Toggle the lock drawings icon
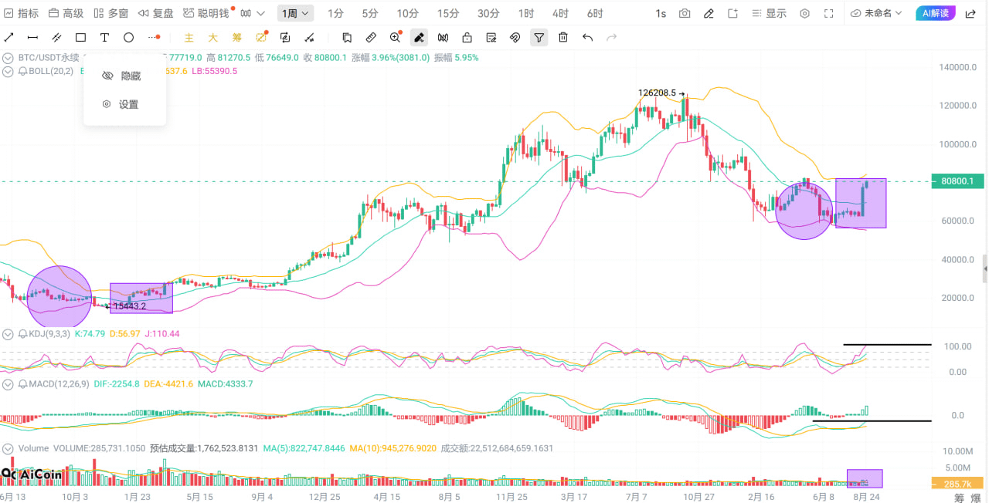Viewport: 989px width, 503px height. point(467,37)
